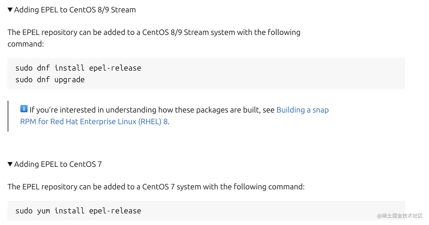Viewport: 429px width, 225px height.
Task: Click "epel-release" in the dnf install command
Action: [115, 68]
